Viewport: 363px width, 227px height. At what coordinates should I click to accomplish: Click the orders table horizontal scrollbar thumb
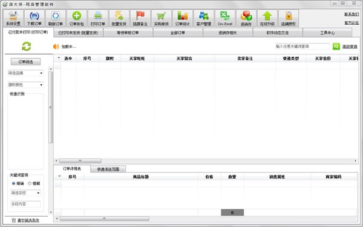pos(80,161)
